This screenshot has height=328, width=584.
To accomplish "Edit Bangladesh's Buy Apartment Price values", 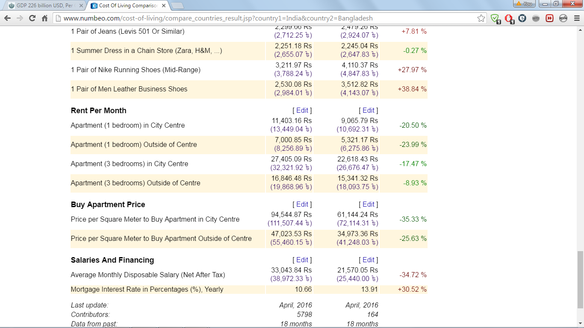I will pos(369,204).
